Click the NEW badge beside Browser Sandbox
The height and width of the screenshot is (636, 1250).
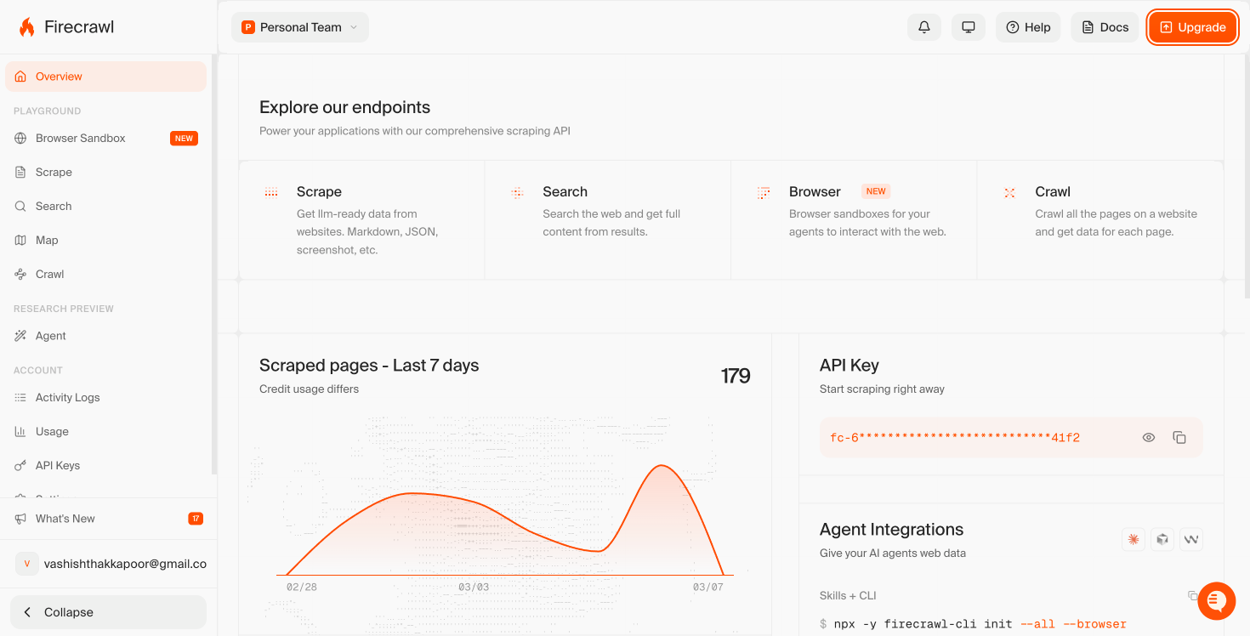pos(184,138)
